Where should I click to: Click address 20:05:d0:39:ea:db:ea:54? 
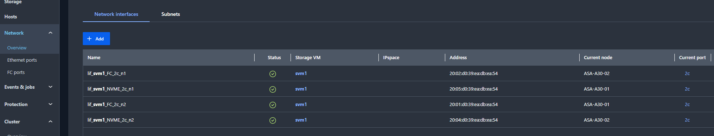coord(474,89)
